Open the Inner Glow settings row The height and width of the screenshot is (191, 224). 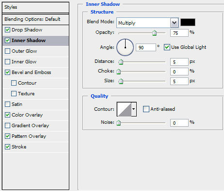tap(35, 62)
